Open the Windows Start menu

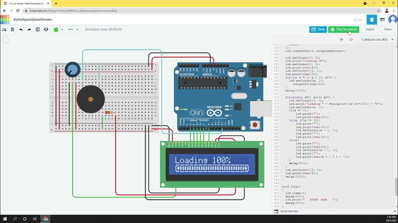click(x=5, y=219)
